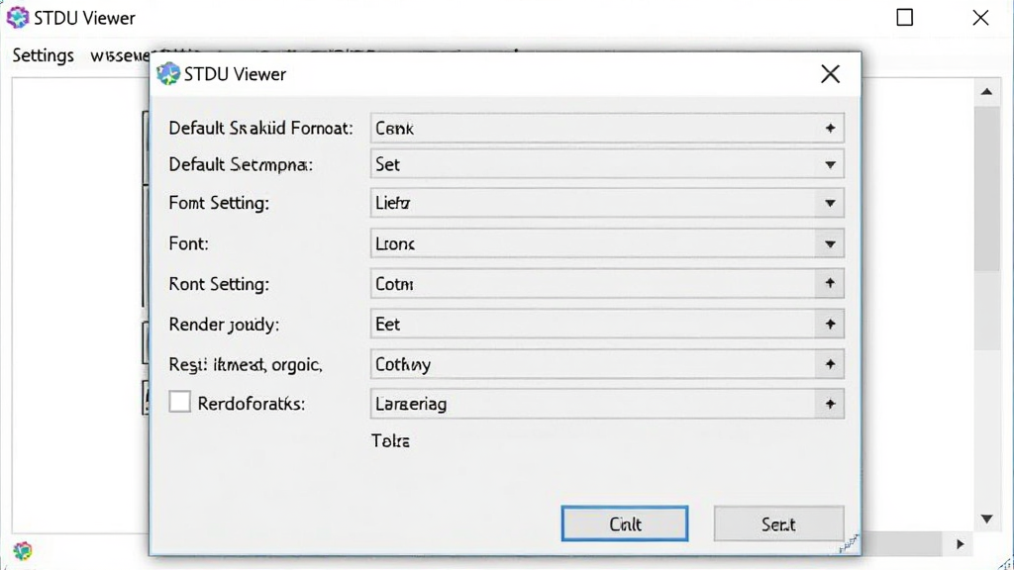This screenshot has width=1014, height=570.
Task: Click the STDU Viewer icon in dialog title bar
Action: pyautogui.click(x=168, y=74)
